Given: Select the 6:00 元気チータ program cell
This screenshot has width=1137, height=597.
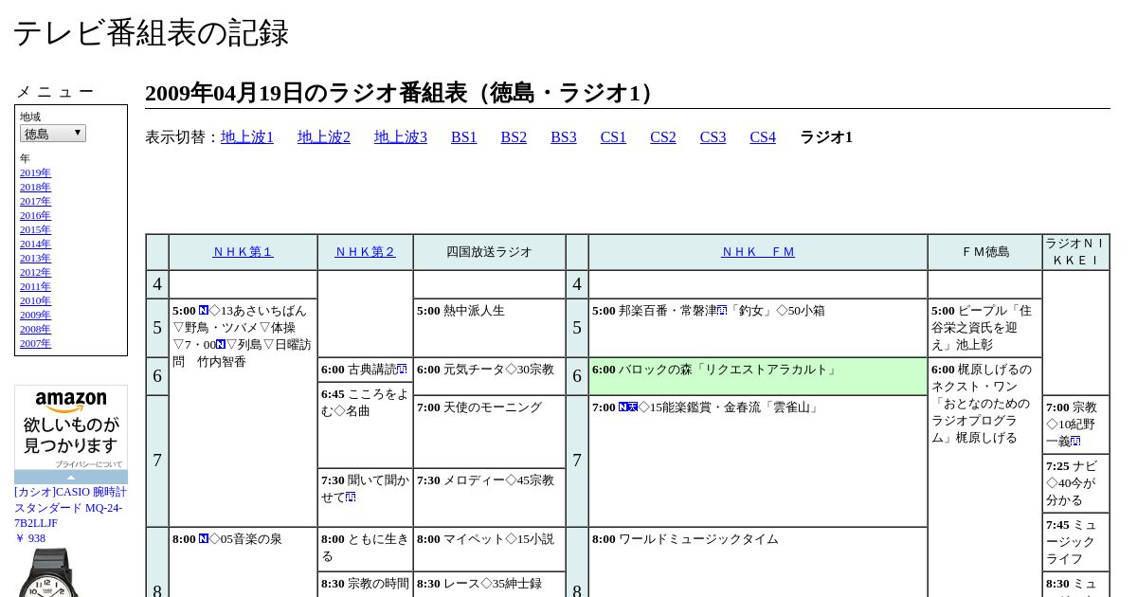Looking at the screenshot, I should 489,376.
